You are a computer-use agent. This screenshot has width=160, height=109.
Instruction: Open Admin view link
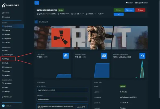[x=7, y=97]
